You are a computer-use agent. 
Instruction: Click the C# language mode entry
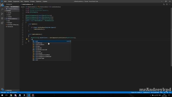tap(164, 92)
